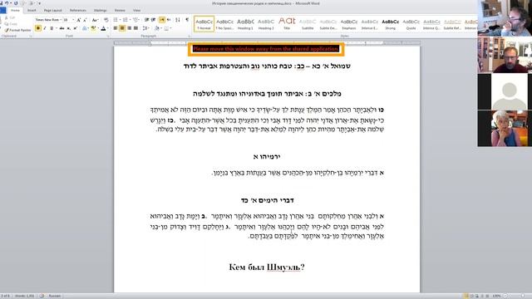Click the Sort icon
This screenshot has width=532, height=299.
point(177,20)
